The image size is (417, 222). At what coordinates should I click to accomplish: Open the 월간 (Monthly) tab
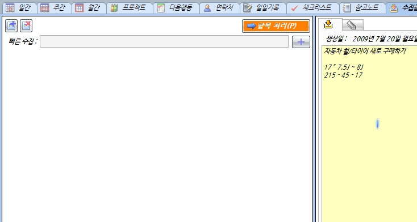coord(89,8)
